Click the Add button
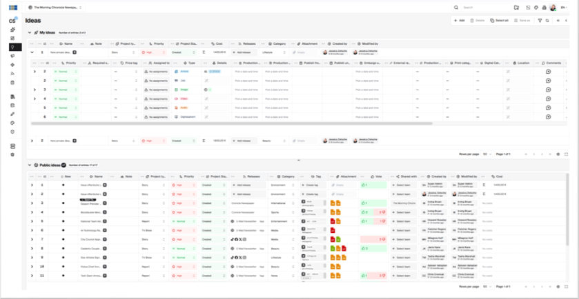The height and width of the screenshot is (299, 579). point(459,21)
